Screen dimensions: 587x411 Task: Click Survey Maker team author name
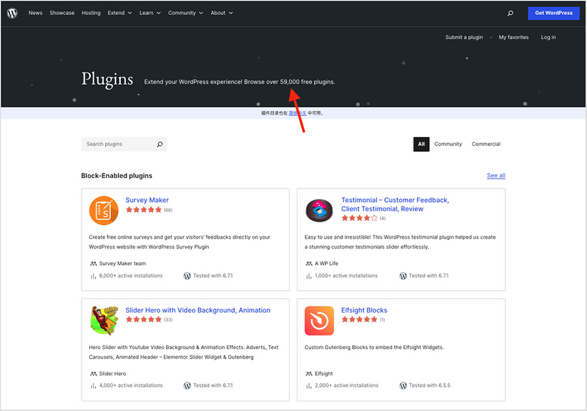(123, 264)
